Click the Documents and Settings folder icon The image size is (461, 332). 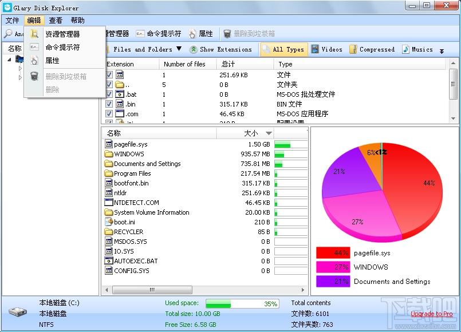[109, 163]
